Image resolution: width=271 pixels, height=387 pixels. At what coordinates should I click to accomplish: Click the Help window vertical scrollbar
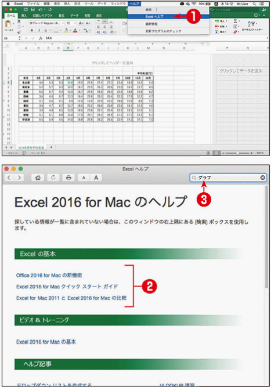(266, 237)
